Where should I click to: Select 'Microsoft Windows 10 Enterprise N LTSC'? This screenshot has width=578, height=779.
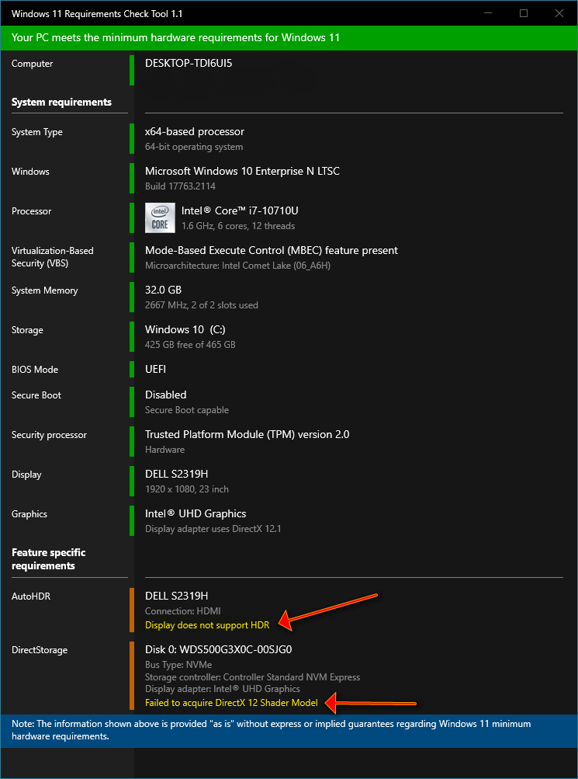coord(242,172)
